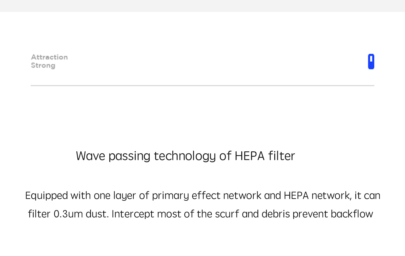Click 'HEPA network' in the first description line
Viewport: 405px width, 256px height.
317,196
